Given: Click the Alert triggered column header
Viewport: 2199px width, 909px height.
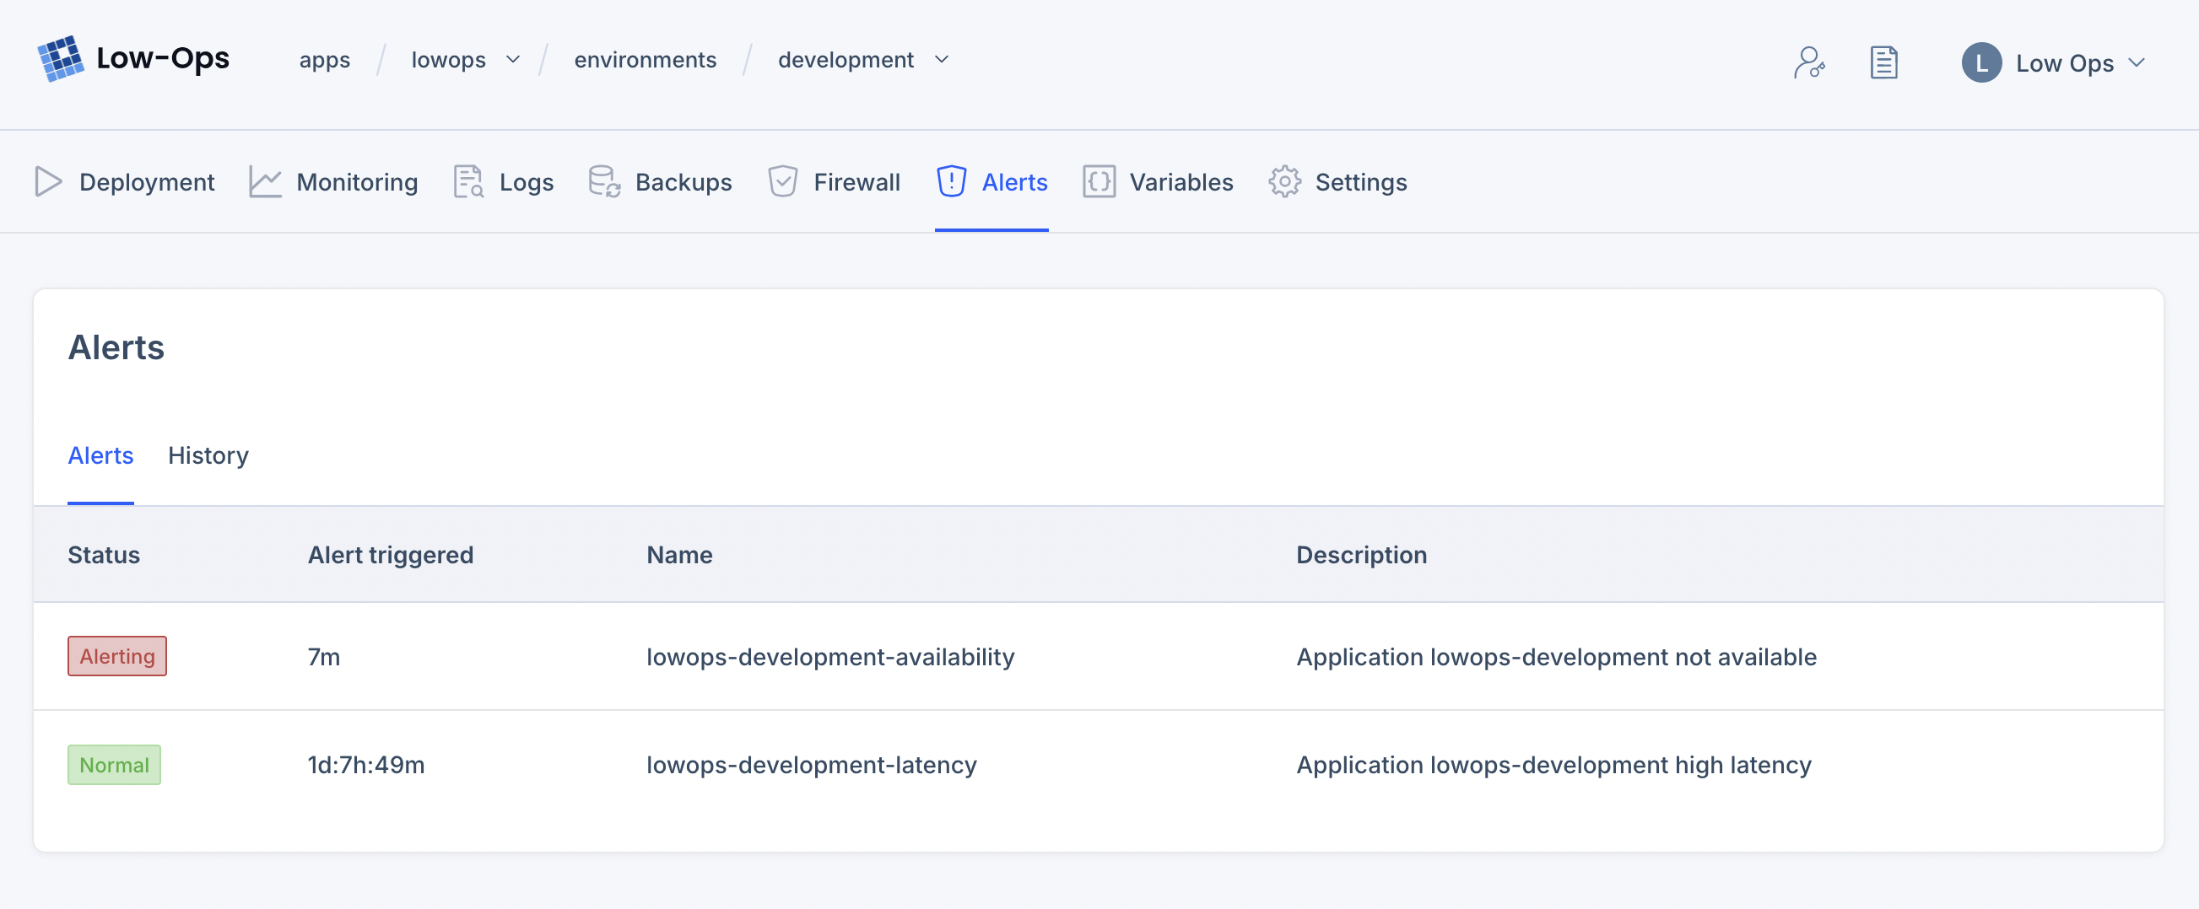Looking at the screenshot, I should pyautogui.click(x=391, y=555).
